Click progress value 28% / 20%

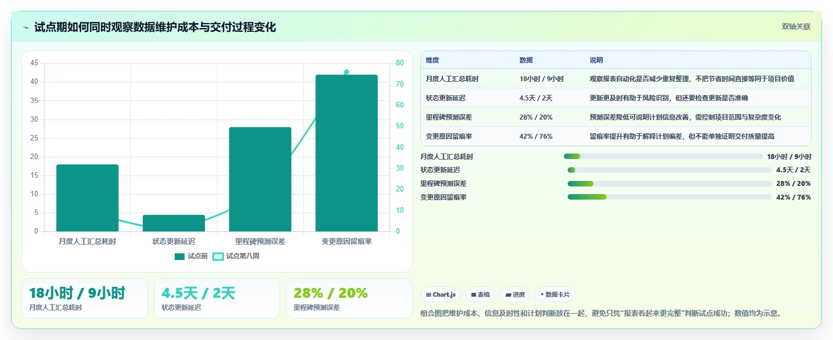793,184
